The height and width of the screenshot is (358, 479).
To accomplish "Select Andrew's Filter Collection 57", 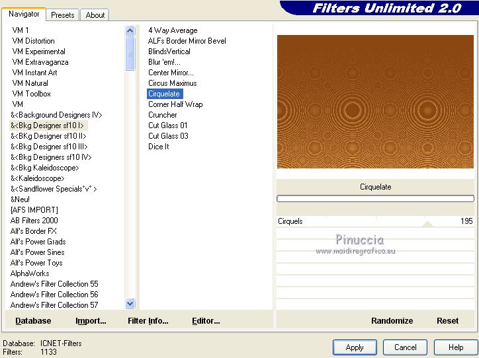I will coord(54,305).
